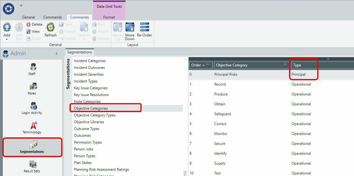Viewport: 354px width, 176px height.
Task: Open Roles in Admin sidebar
Action: [x=32, y=89]
